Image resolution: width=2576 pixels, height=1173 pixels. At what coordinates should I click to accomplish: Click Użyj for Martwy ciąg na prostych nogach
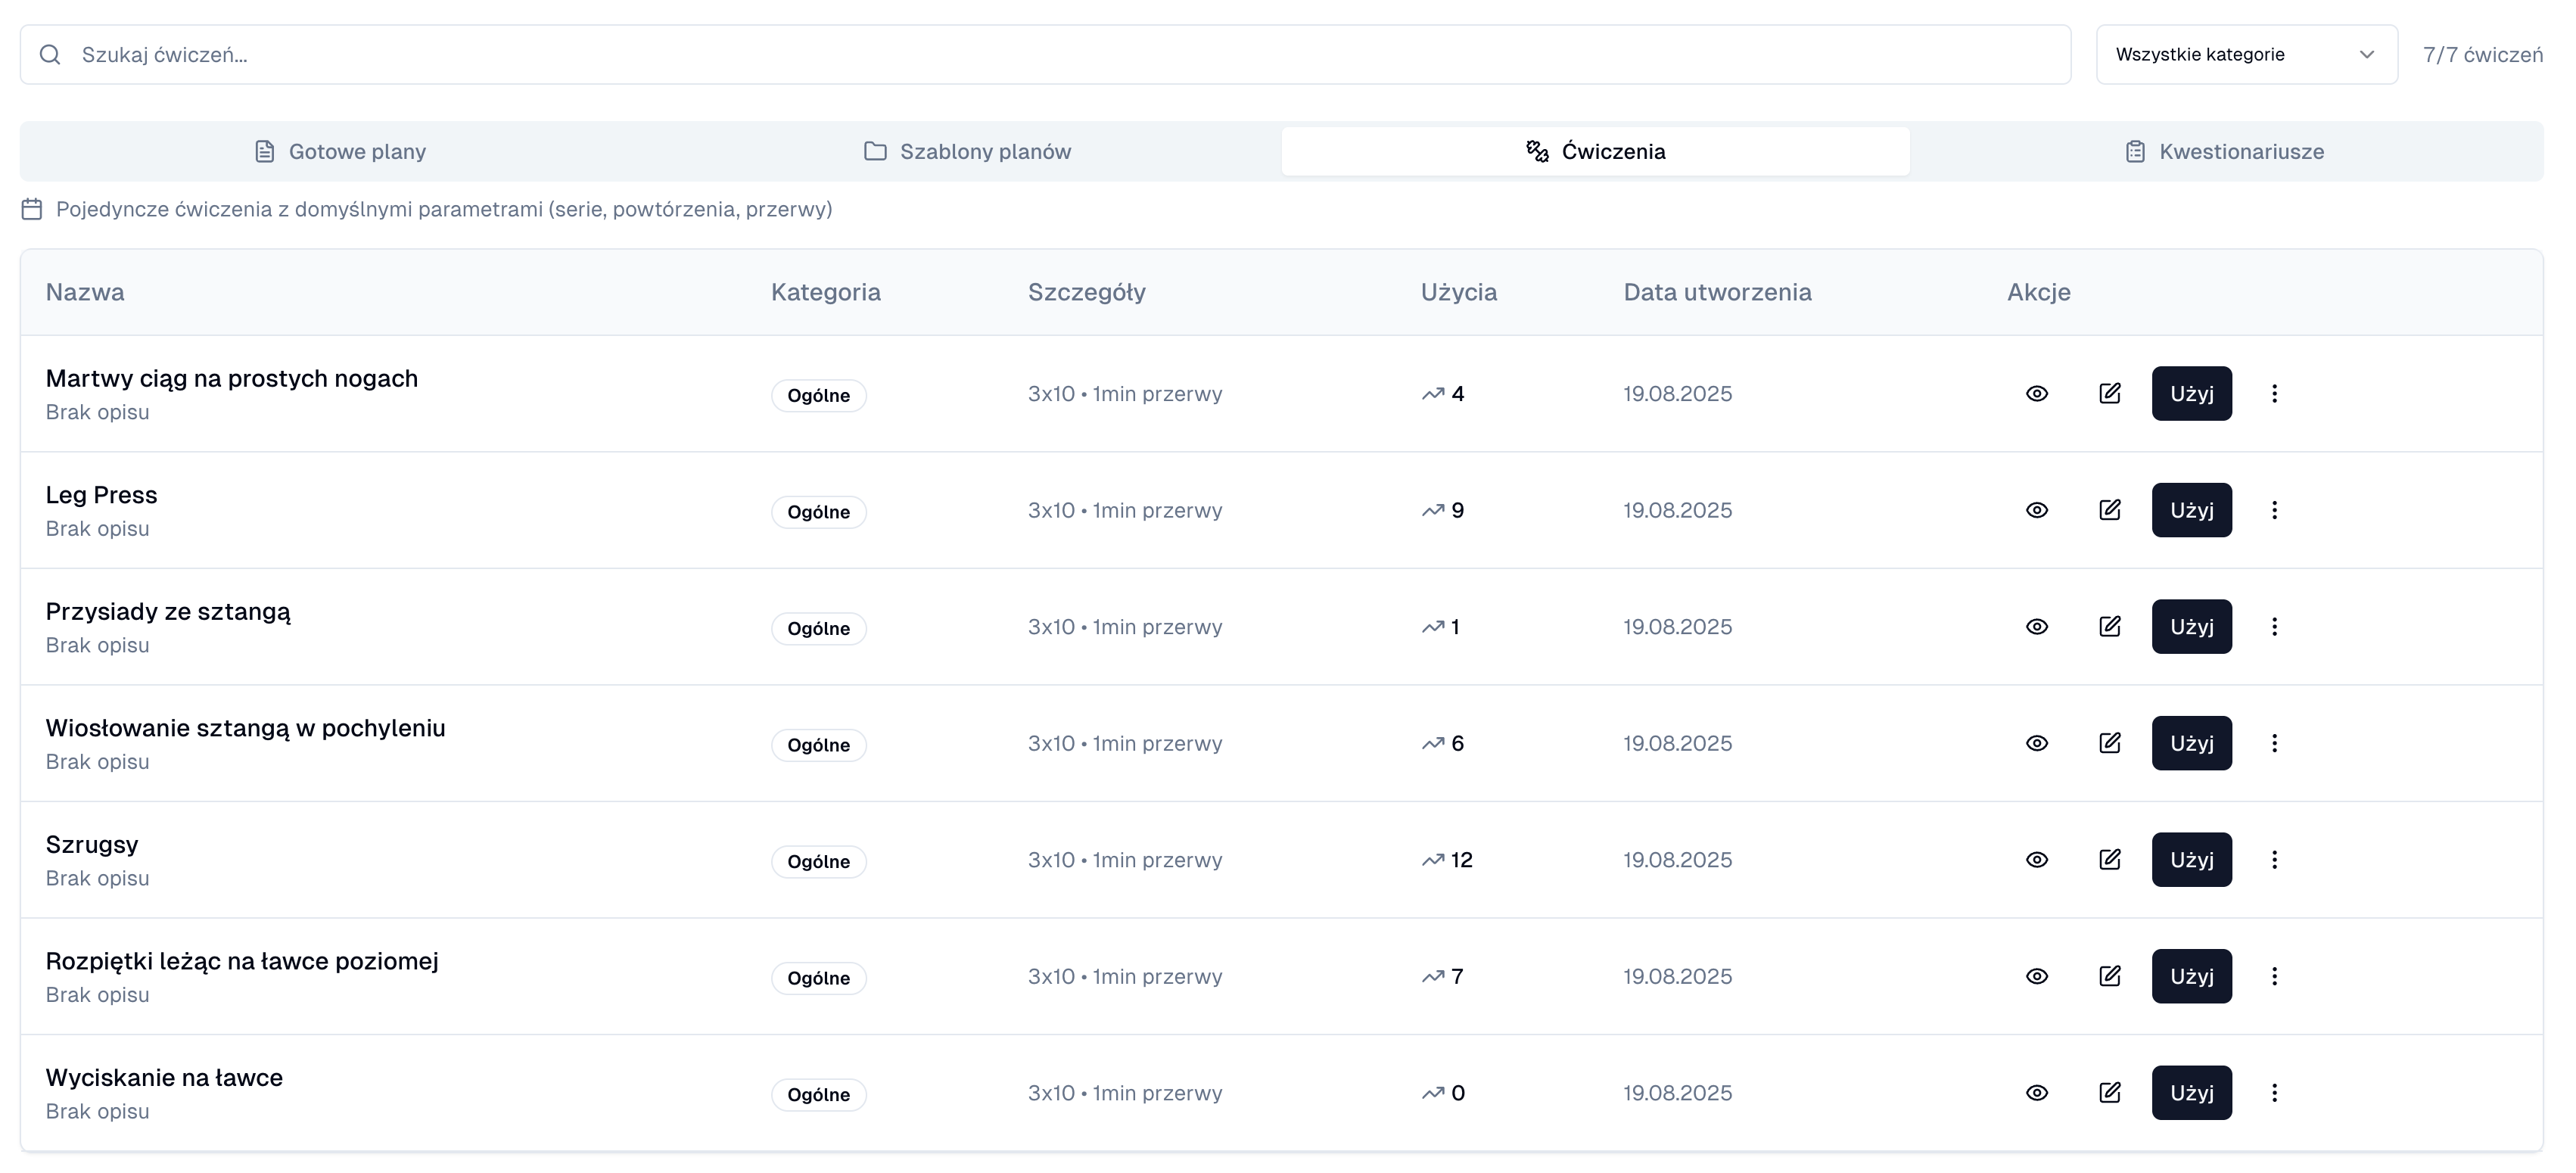2191,393
